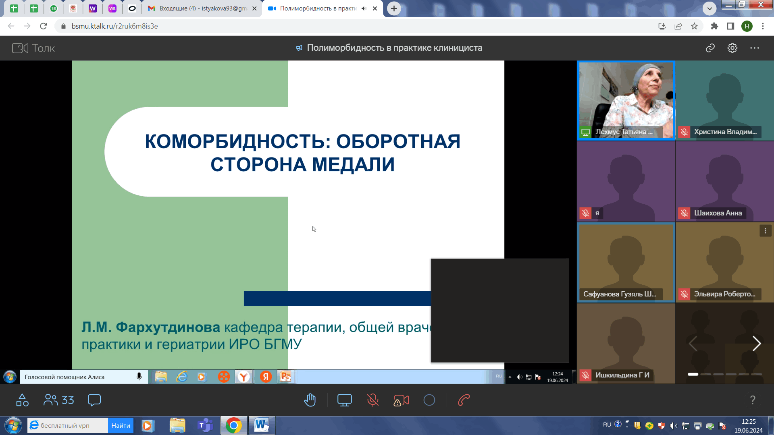Copy meeting link icon in header
The width and height of the screenshot is (774, 435).
coord(710,48)
